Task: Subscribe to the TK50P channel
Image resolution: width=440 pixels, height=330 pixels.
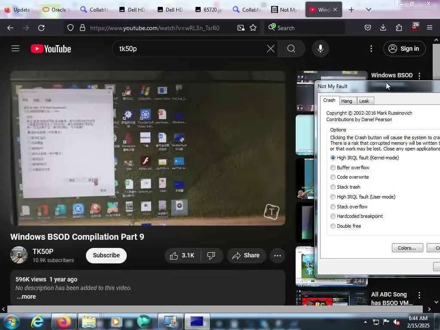Action: tap(106, 255)
